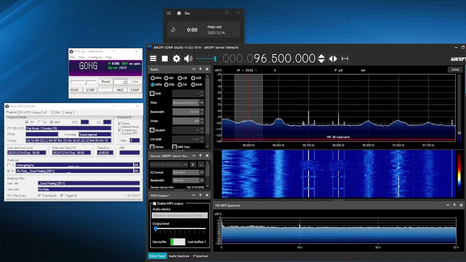Click the Reset button in RDS Spy
Image resolution: width=466 pixels, height=262 pixels.
pos(106,82)
